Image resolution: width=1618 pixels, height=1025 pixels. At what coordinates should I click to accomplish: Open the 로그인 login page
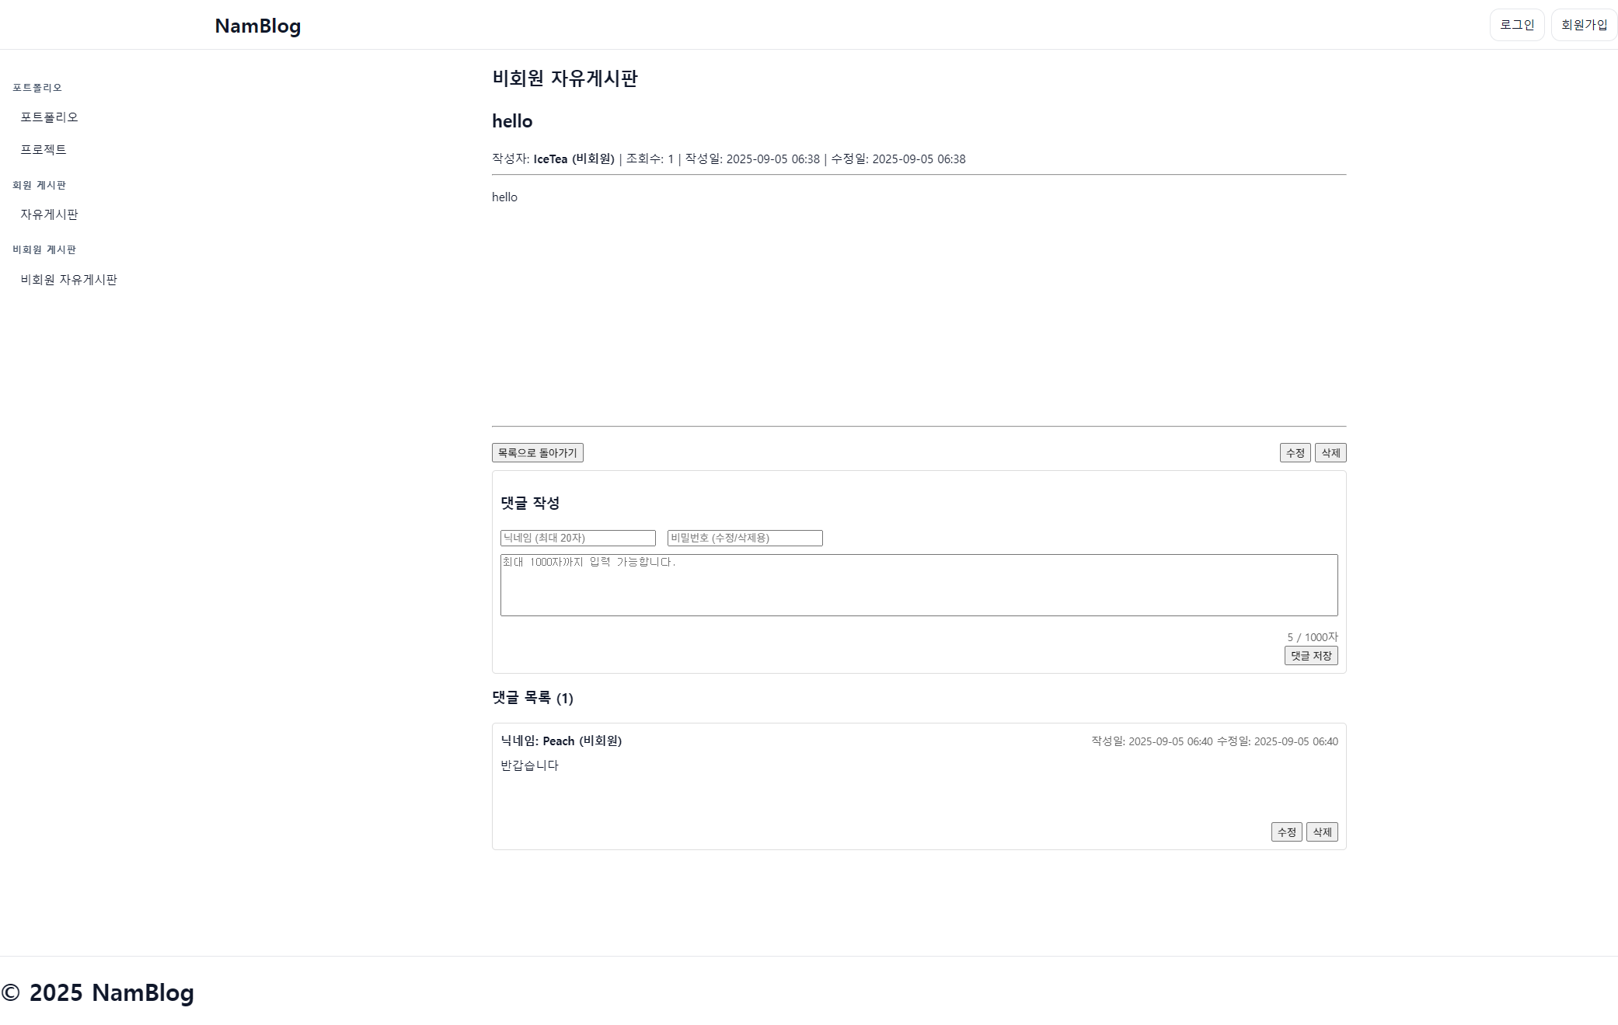click(1516, 25)
